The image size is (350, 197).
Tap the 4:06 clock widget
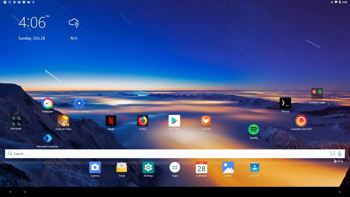click(x=34, y=22)
